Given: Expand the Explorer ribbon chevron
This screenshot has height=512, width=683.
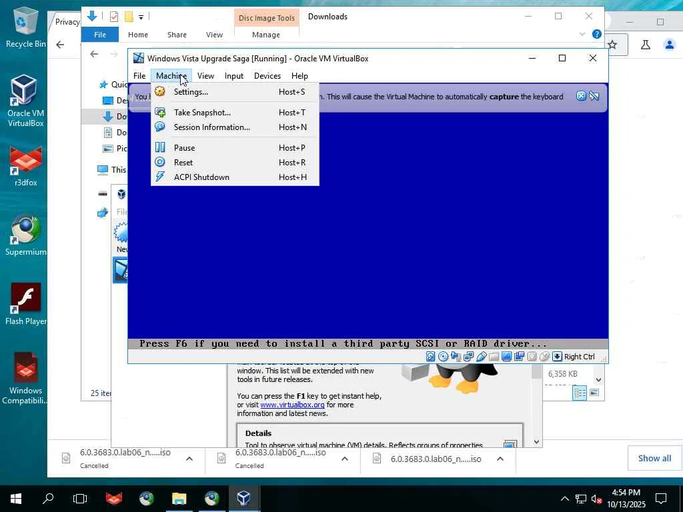Looking at the screenshot, I should point(582,34).
